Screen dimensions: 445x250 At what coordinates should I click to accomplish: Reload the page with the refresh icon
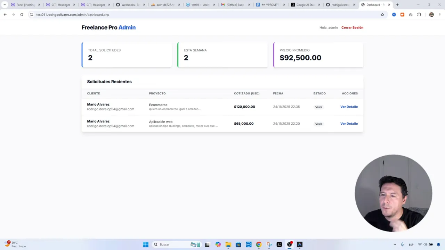click(x=22, y=15)
